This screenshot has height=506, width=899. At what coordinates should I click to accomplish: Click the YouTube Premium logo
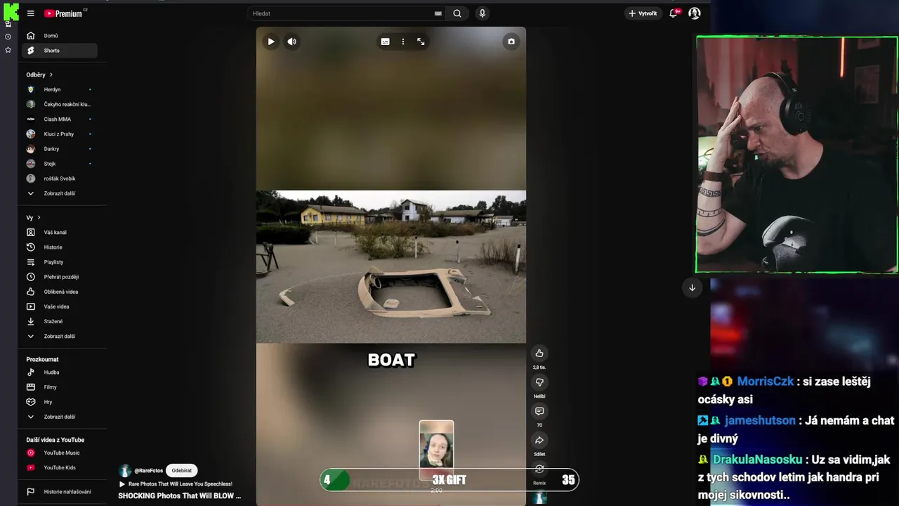[x=65, y=13]
